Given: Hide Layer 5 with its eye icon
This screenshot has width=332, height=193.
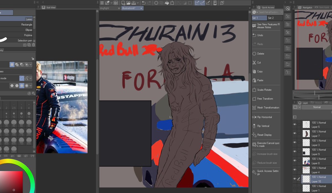Looking at the screenshot, I should click(x=295, y=125).
